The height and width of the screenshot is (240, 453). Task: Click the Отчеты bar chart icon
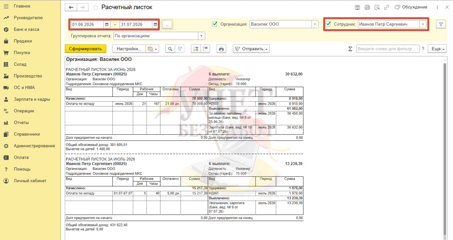(6, 123)
